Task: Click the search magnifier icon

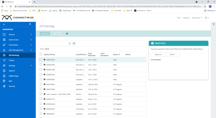Action: [x=70, y=44]
